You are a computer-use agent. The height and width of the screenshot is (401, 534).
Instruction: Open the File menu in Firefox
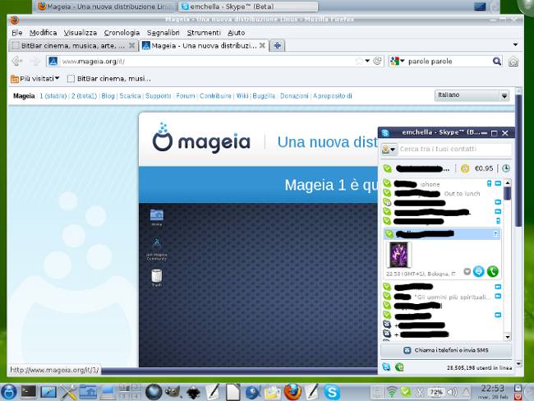(17, 33)
